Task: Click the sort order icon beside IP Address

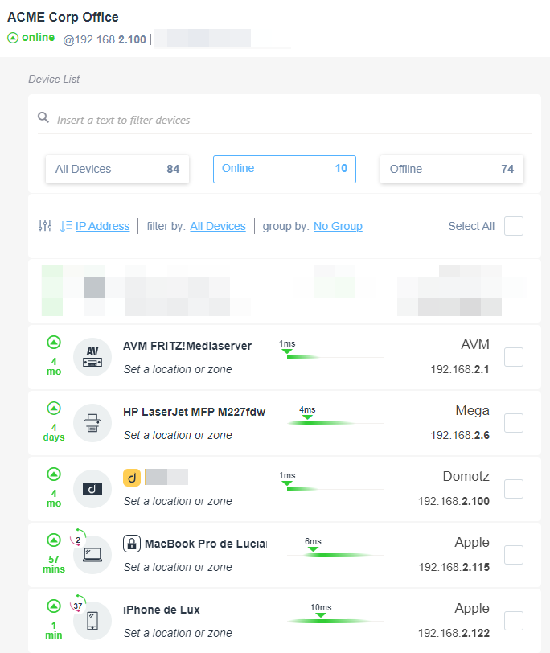Action: coord(66,226)
